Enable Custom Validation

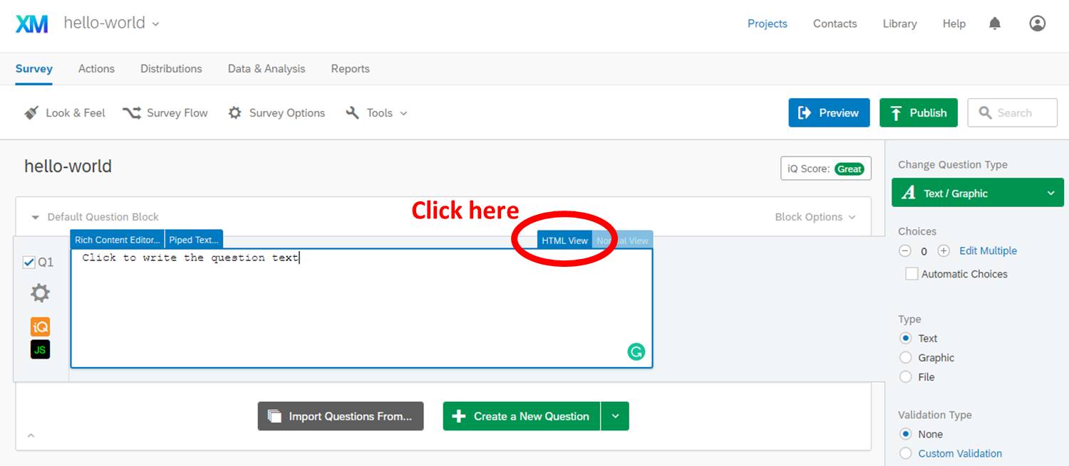pyautogui.click(x=905, y=453)
